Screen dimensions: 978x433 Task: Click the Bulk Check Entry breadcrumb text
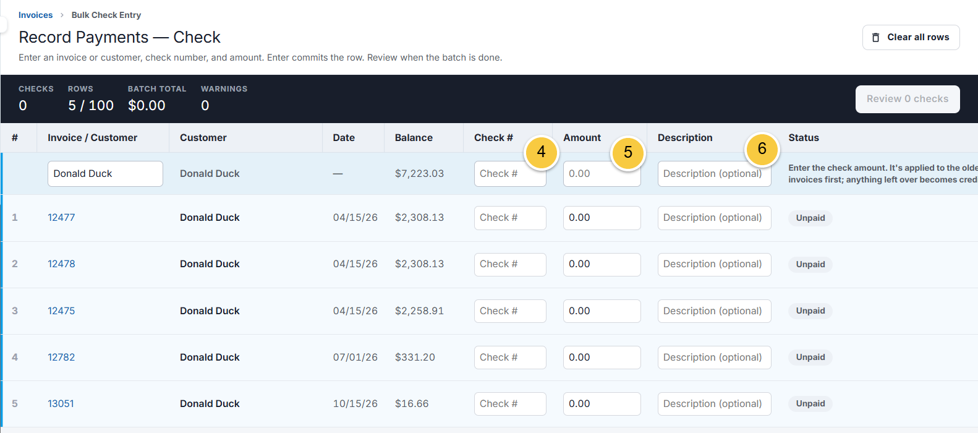[106, 15]
